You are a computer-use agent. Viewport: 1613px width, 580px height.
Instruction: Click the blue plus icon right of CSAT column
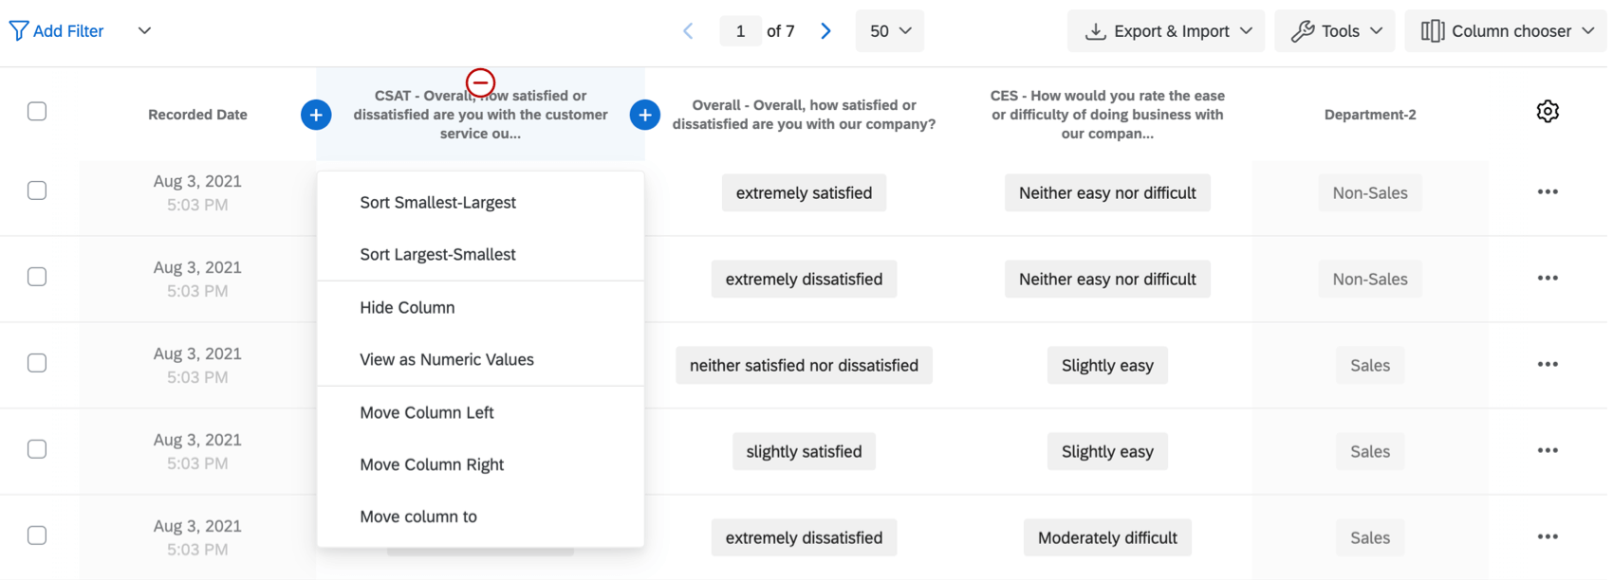[x=644, y=114]
